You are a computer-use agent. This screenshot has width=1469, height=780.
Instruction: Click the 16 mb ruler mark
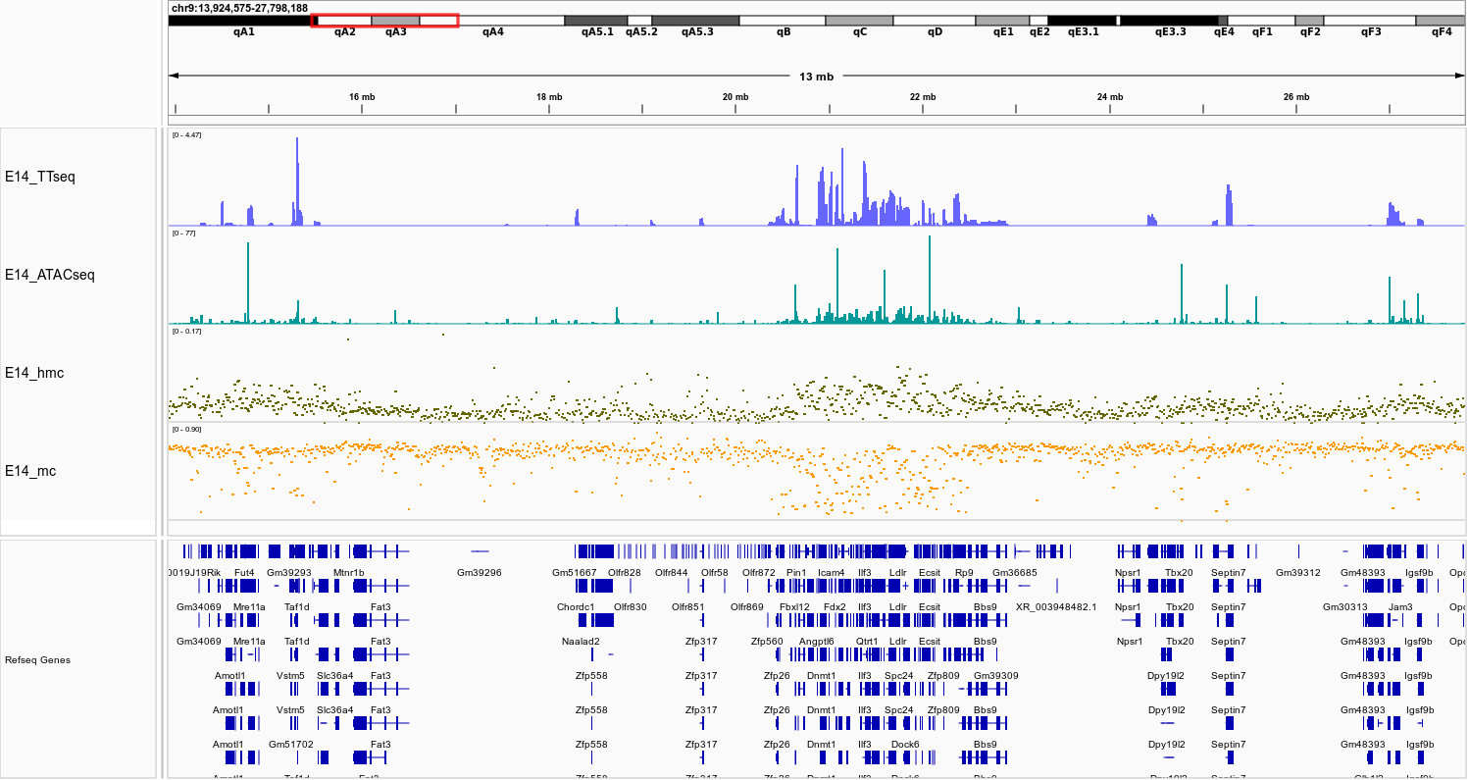[362, 97]
